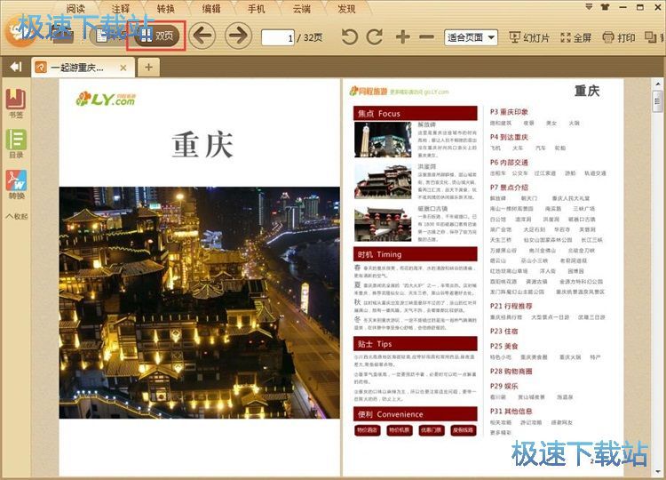Click P21 行程推荐 contents entry
The height and width of the screenshot is (480, 666).
(511, 306)
